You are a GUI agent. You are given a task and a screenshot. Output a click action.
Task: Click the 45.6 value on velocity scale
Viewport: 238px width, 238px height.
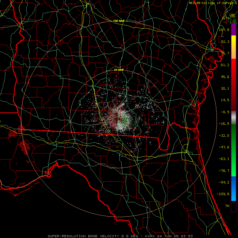[225, 77]
